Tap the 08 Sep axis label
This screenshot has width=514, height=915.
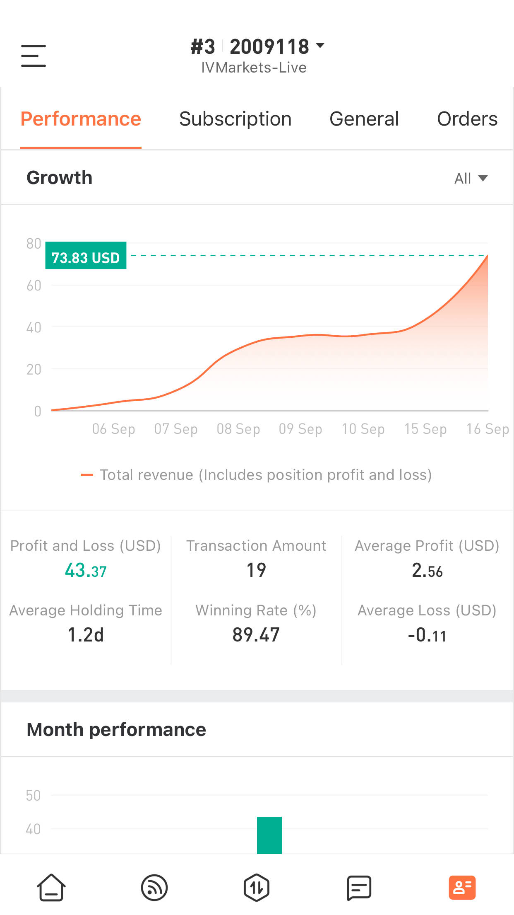(238, 429)
